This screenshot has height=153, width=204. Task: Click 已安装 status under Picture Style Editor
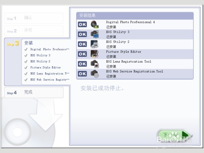pos(111,56)
